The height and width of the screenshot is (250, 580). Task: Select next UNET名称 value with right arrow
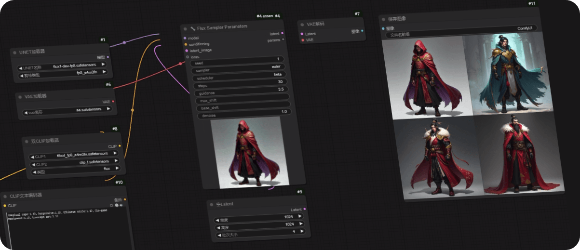[x=103, y=64]
